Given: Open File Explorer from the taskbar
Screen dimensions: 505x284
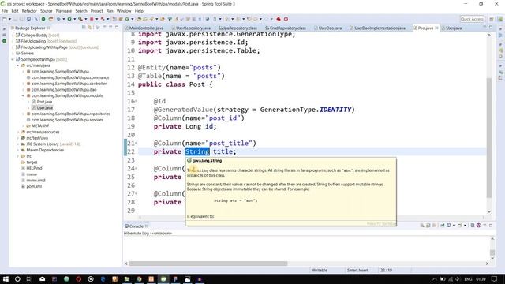Looking at the screenshot, I should [127, 278].
